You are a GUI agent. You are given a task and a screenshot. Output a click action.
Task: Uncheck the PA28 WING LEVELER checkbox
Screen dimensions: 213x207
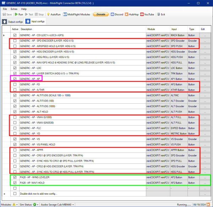pos(15,177)
